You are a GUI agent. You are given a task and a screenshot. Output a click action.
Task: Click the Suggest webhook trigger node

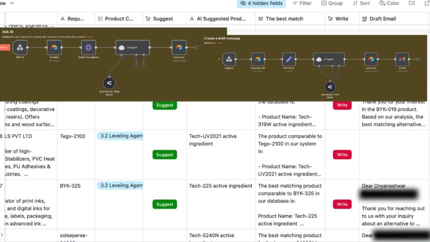pyautogui.click(x=229, y=60)
